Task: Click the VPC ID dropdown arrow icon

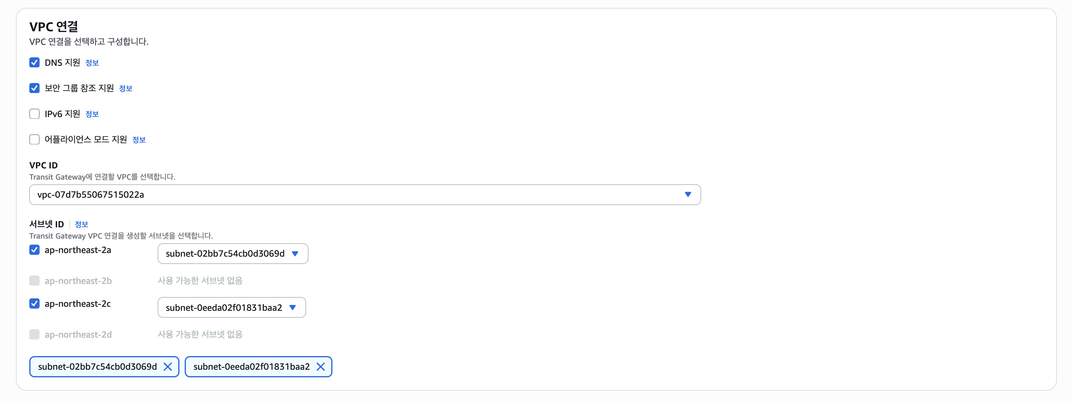Action: point(687,194)
